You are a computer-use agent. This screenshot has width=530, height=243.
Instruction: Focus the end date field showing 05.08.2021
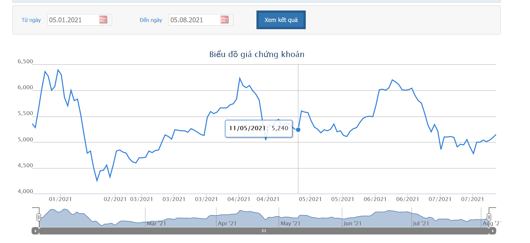(194, 20)
